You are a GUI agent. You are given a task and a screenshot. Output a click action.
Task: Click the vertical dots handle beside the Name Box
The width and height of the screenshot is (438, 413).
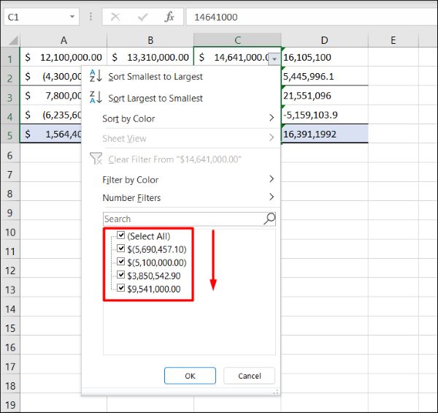(x=91, y=17)
